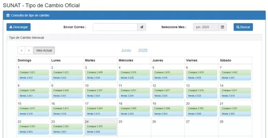The height and width of the screenshot is (138, 268).
Task: Select Compra 3.637 on day 10
Action: 101,91
